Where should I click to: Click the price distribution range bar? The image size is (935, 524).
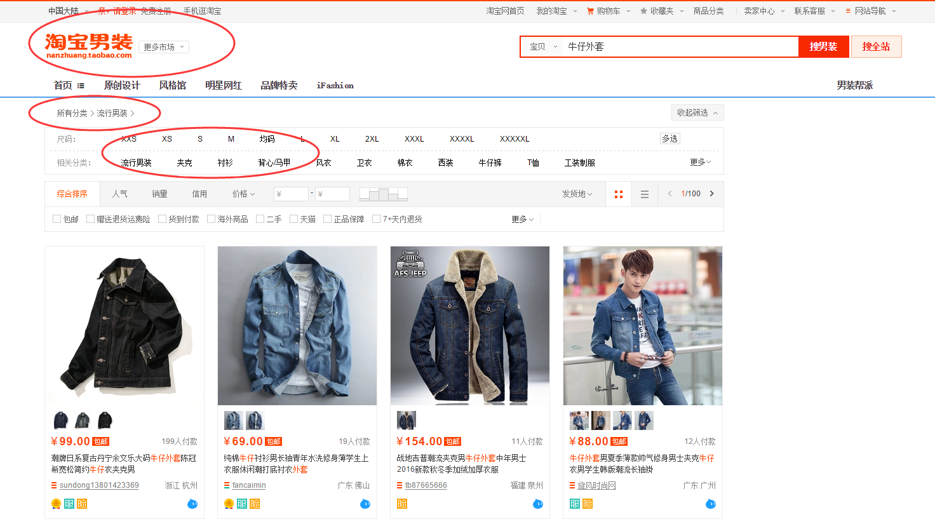(x=383, y=194)
